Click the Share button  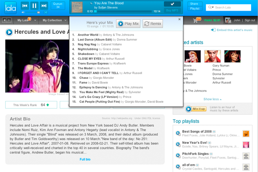(195, 4)
